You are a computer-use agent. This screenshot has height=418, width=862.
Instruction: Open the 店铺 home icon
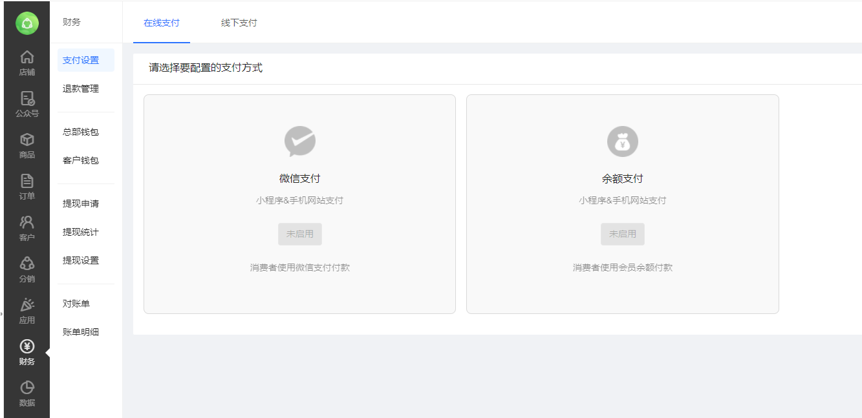27,57
